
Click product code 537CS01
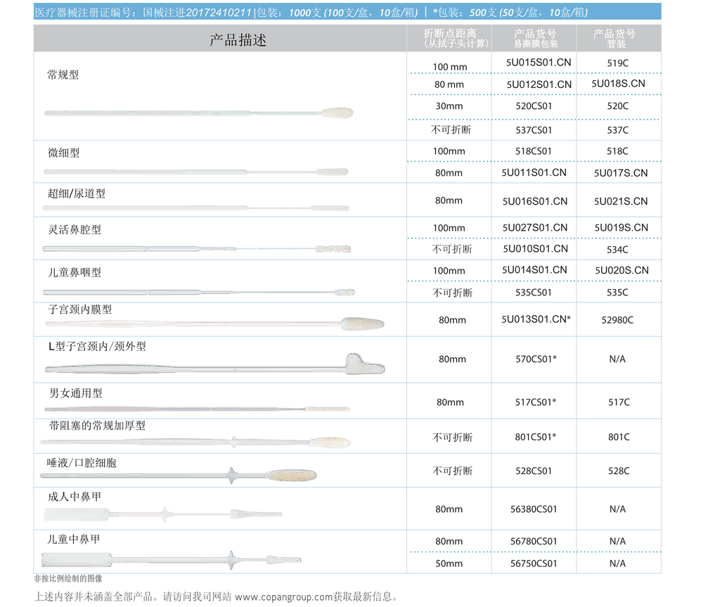click(x=534, y=130)
